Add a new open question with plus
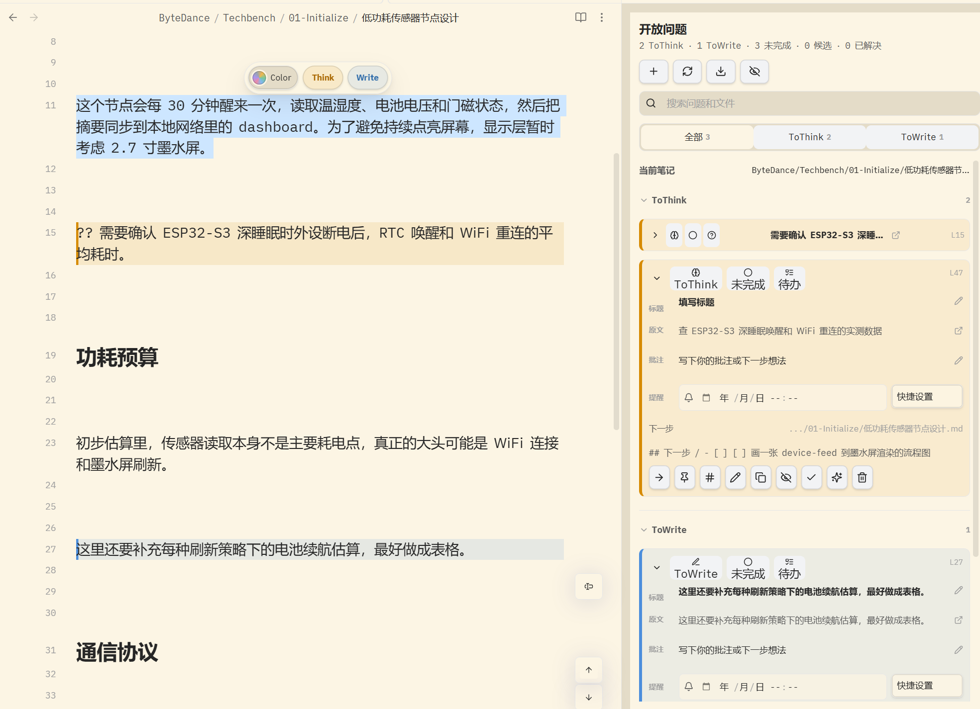 point(653,72)
